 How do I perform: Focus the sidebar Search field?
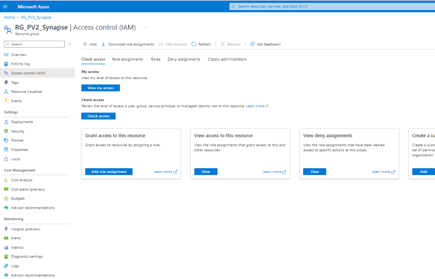click(34, 44)
